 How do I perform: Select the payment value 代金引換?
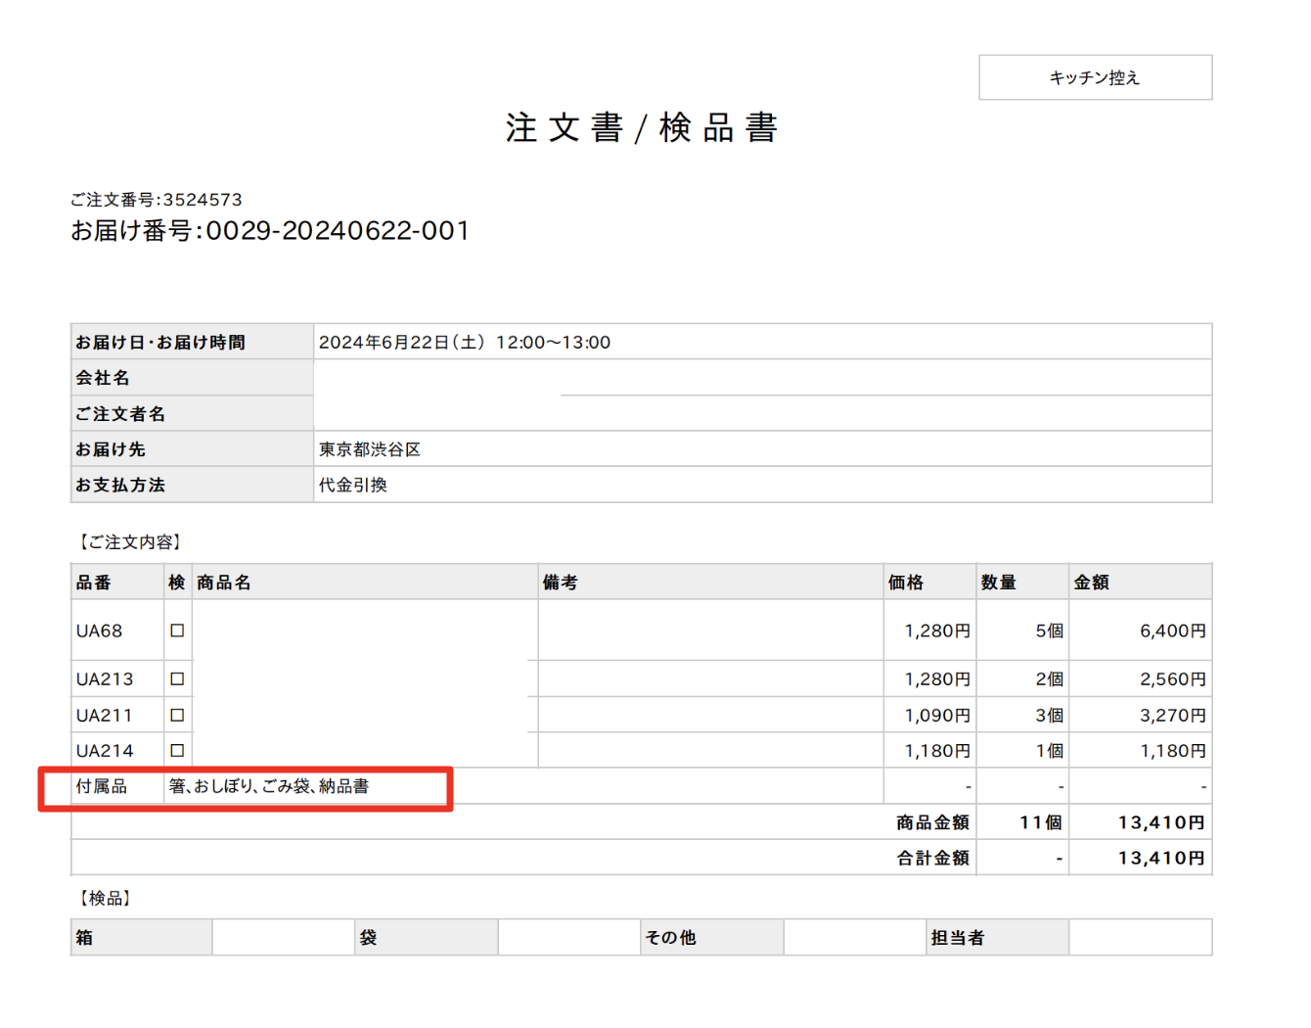tap(353, 485)
